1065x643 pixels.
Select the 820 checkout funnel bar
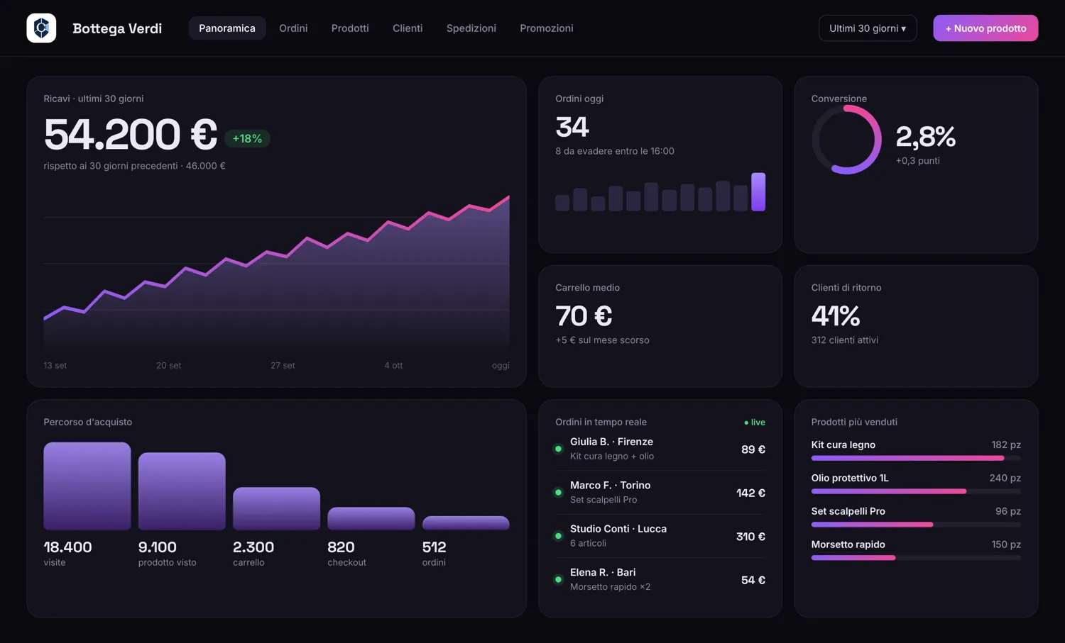click(371, 518)
